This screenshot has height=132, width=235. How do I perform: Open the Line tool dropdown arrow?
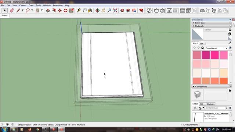point(22,10)
